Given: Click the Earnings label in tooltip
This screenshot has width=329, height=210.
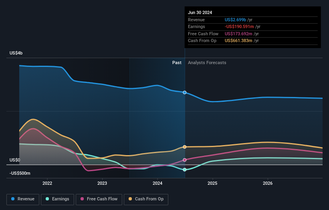Looking at the screenshot, I should pos(196,26).
